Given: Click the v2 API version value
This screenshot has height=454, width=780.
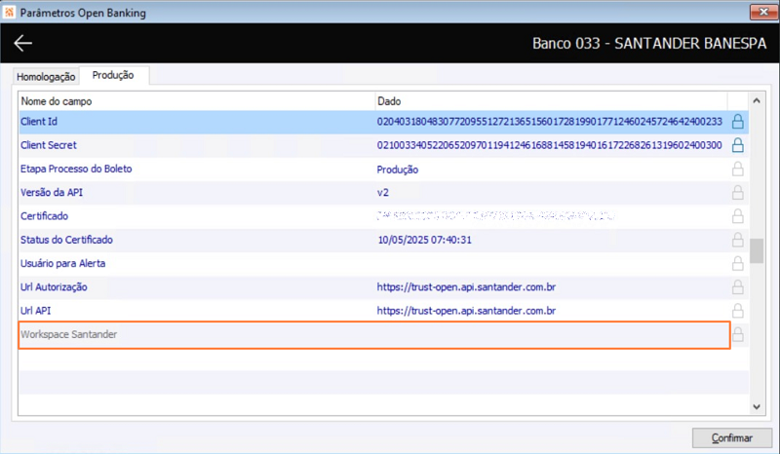Looking at the screenshot, I should (x=382, y=193).
